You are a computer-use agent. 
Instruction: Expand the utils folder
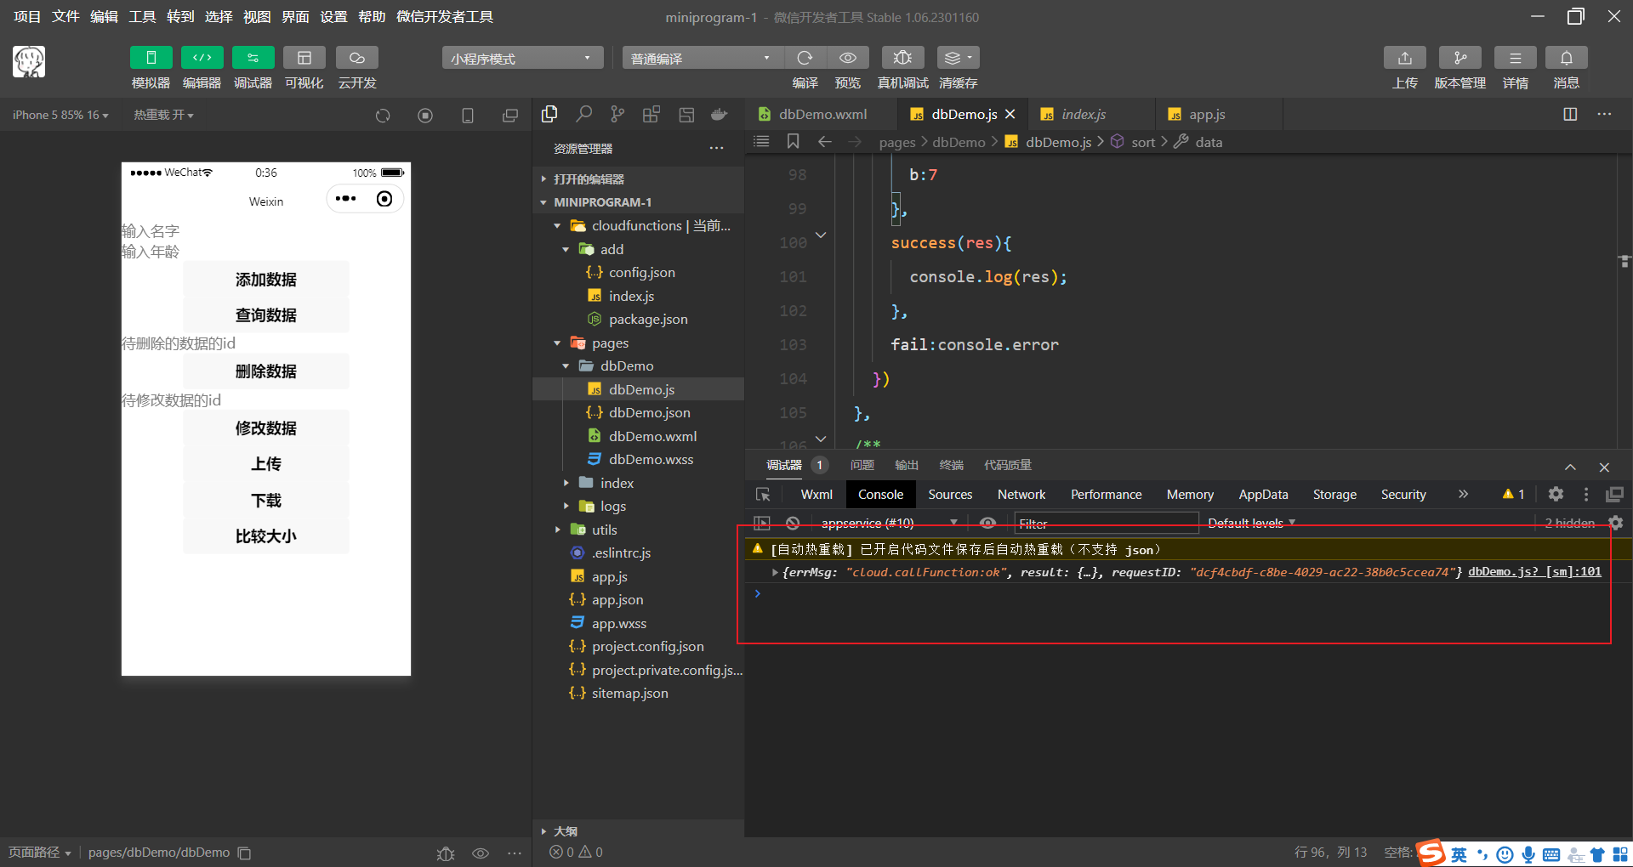[x=557, y=530]
